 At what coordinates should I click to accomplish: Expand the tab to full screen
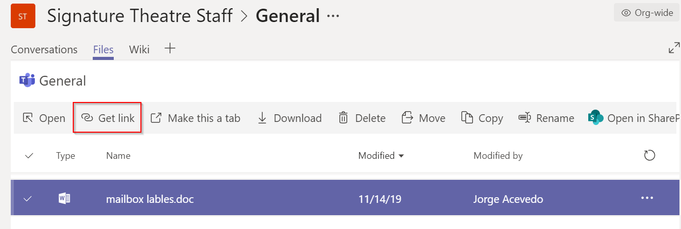tap(674, 48)
